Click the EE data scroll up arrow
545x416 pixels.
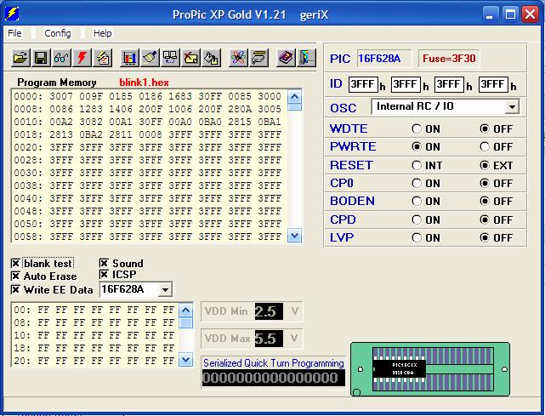tap(185, 310)
